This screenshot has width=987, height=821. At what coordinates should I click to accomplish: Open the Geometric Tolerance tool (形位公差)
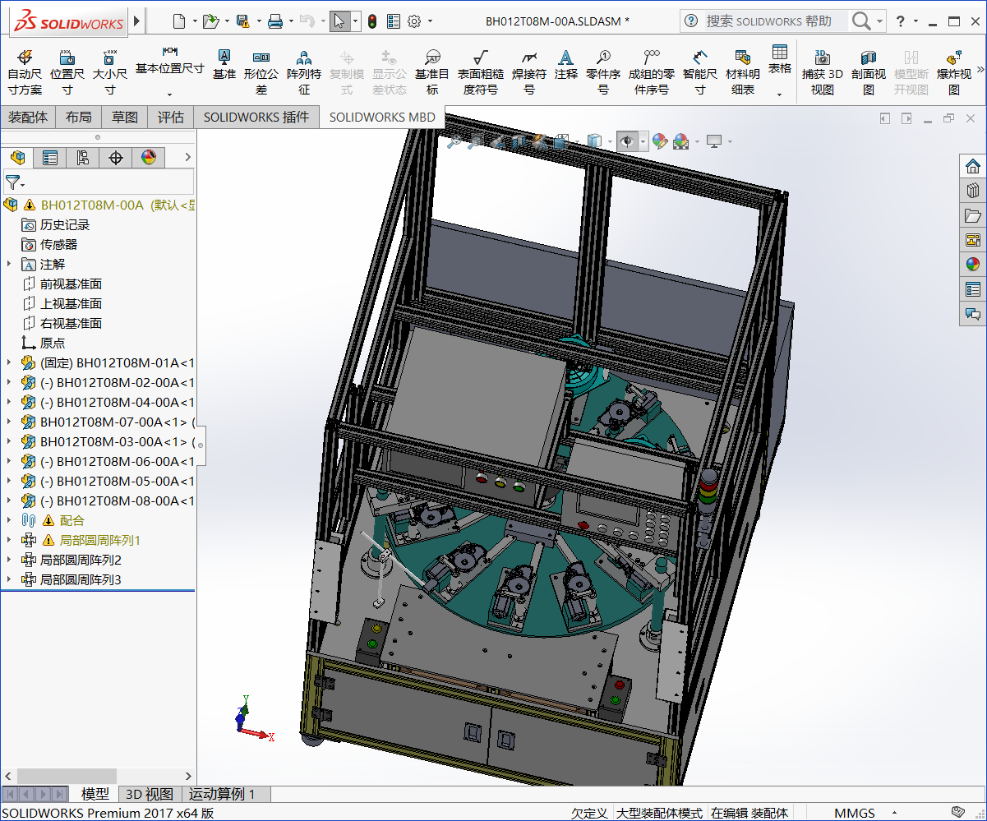tap(261, 72)
